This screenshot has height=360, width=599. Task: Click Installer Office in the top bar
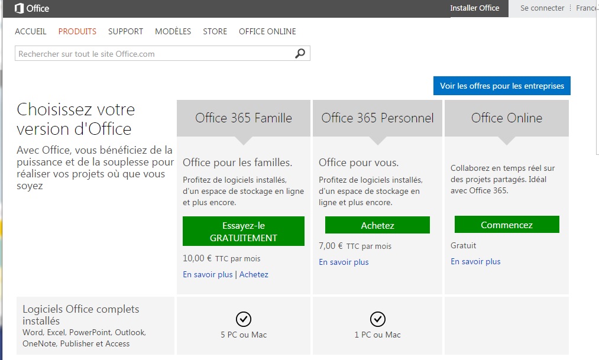click(x=474, y=8)
